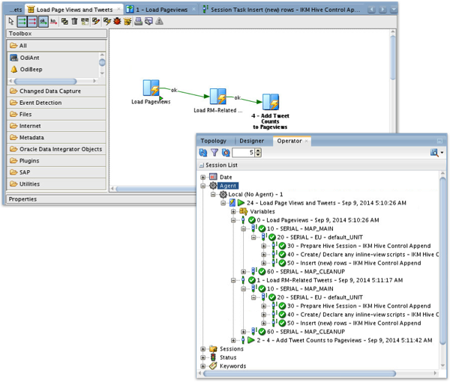Click the red bug debug icon
The width and height of the screenshot is (450, 382).
(x=117, y=22)
